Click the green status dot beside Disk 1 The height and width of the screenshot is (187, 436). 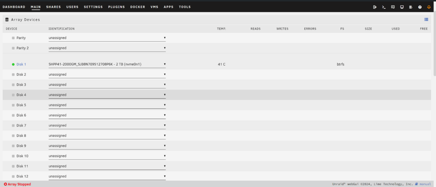point(13,64)
